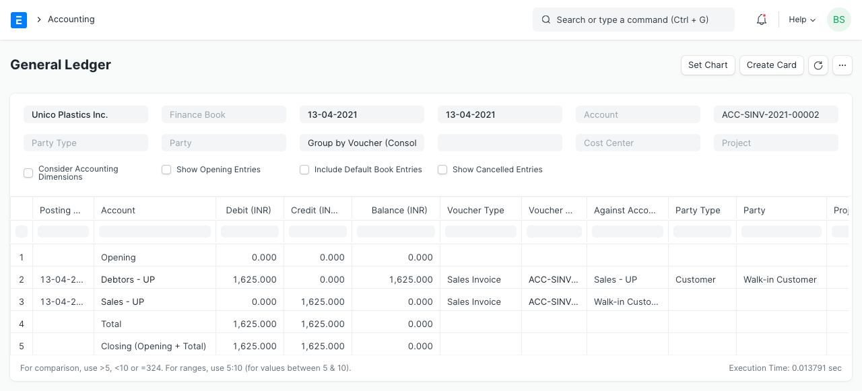Click the 13-04-2021 from-date field
This screenshot has width=862, height=391.
coord(362,114)
